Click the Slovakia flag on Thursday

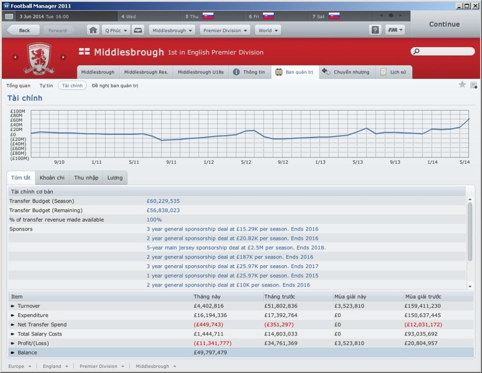208,16
